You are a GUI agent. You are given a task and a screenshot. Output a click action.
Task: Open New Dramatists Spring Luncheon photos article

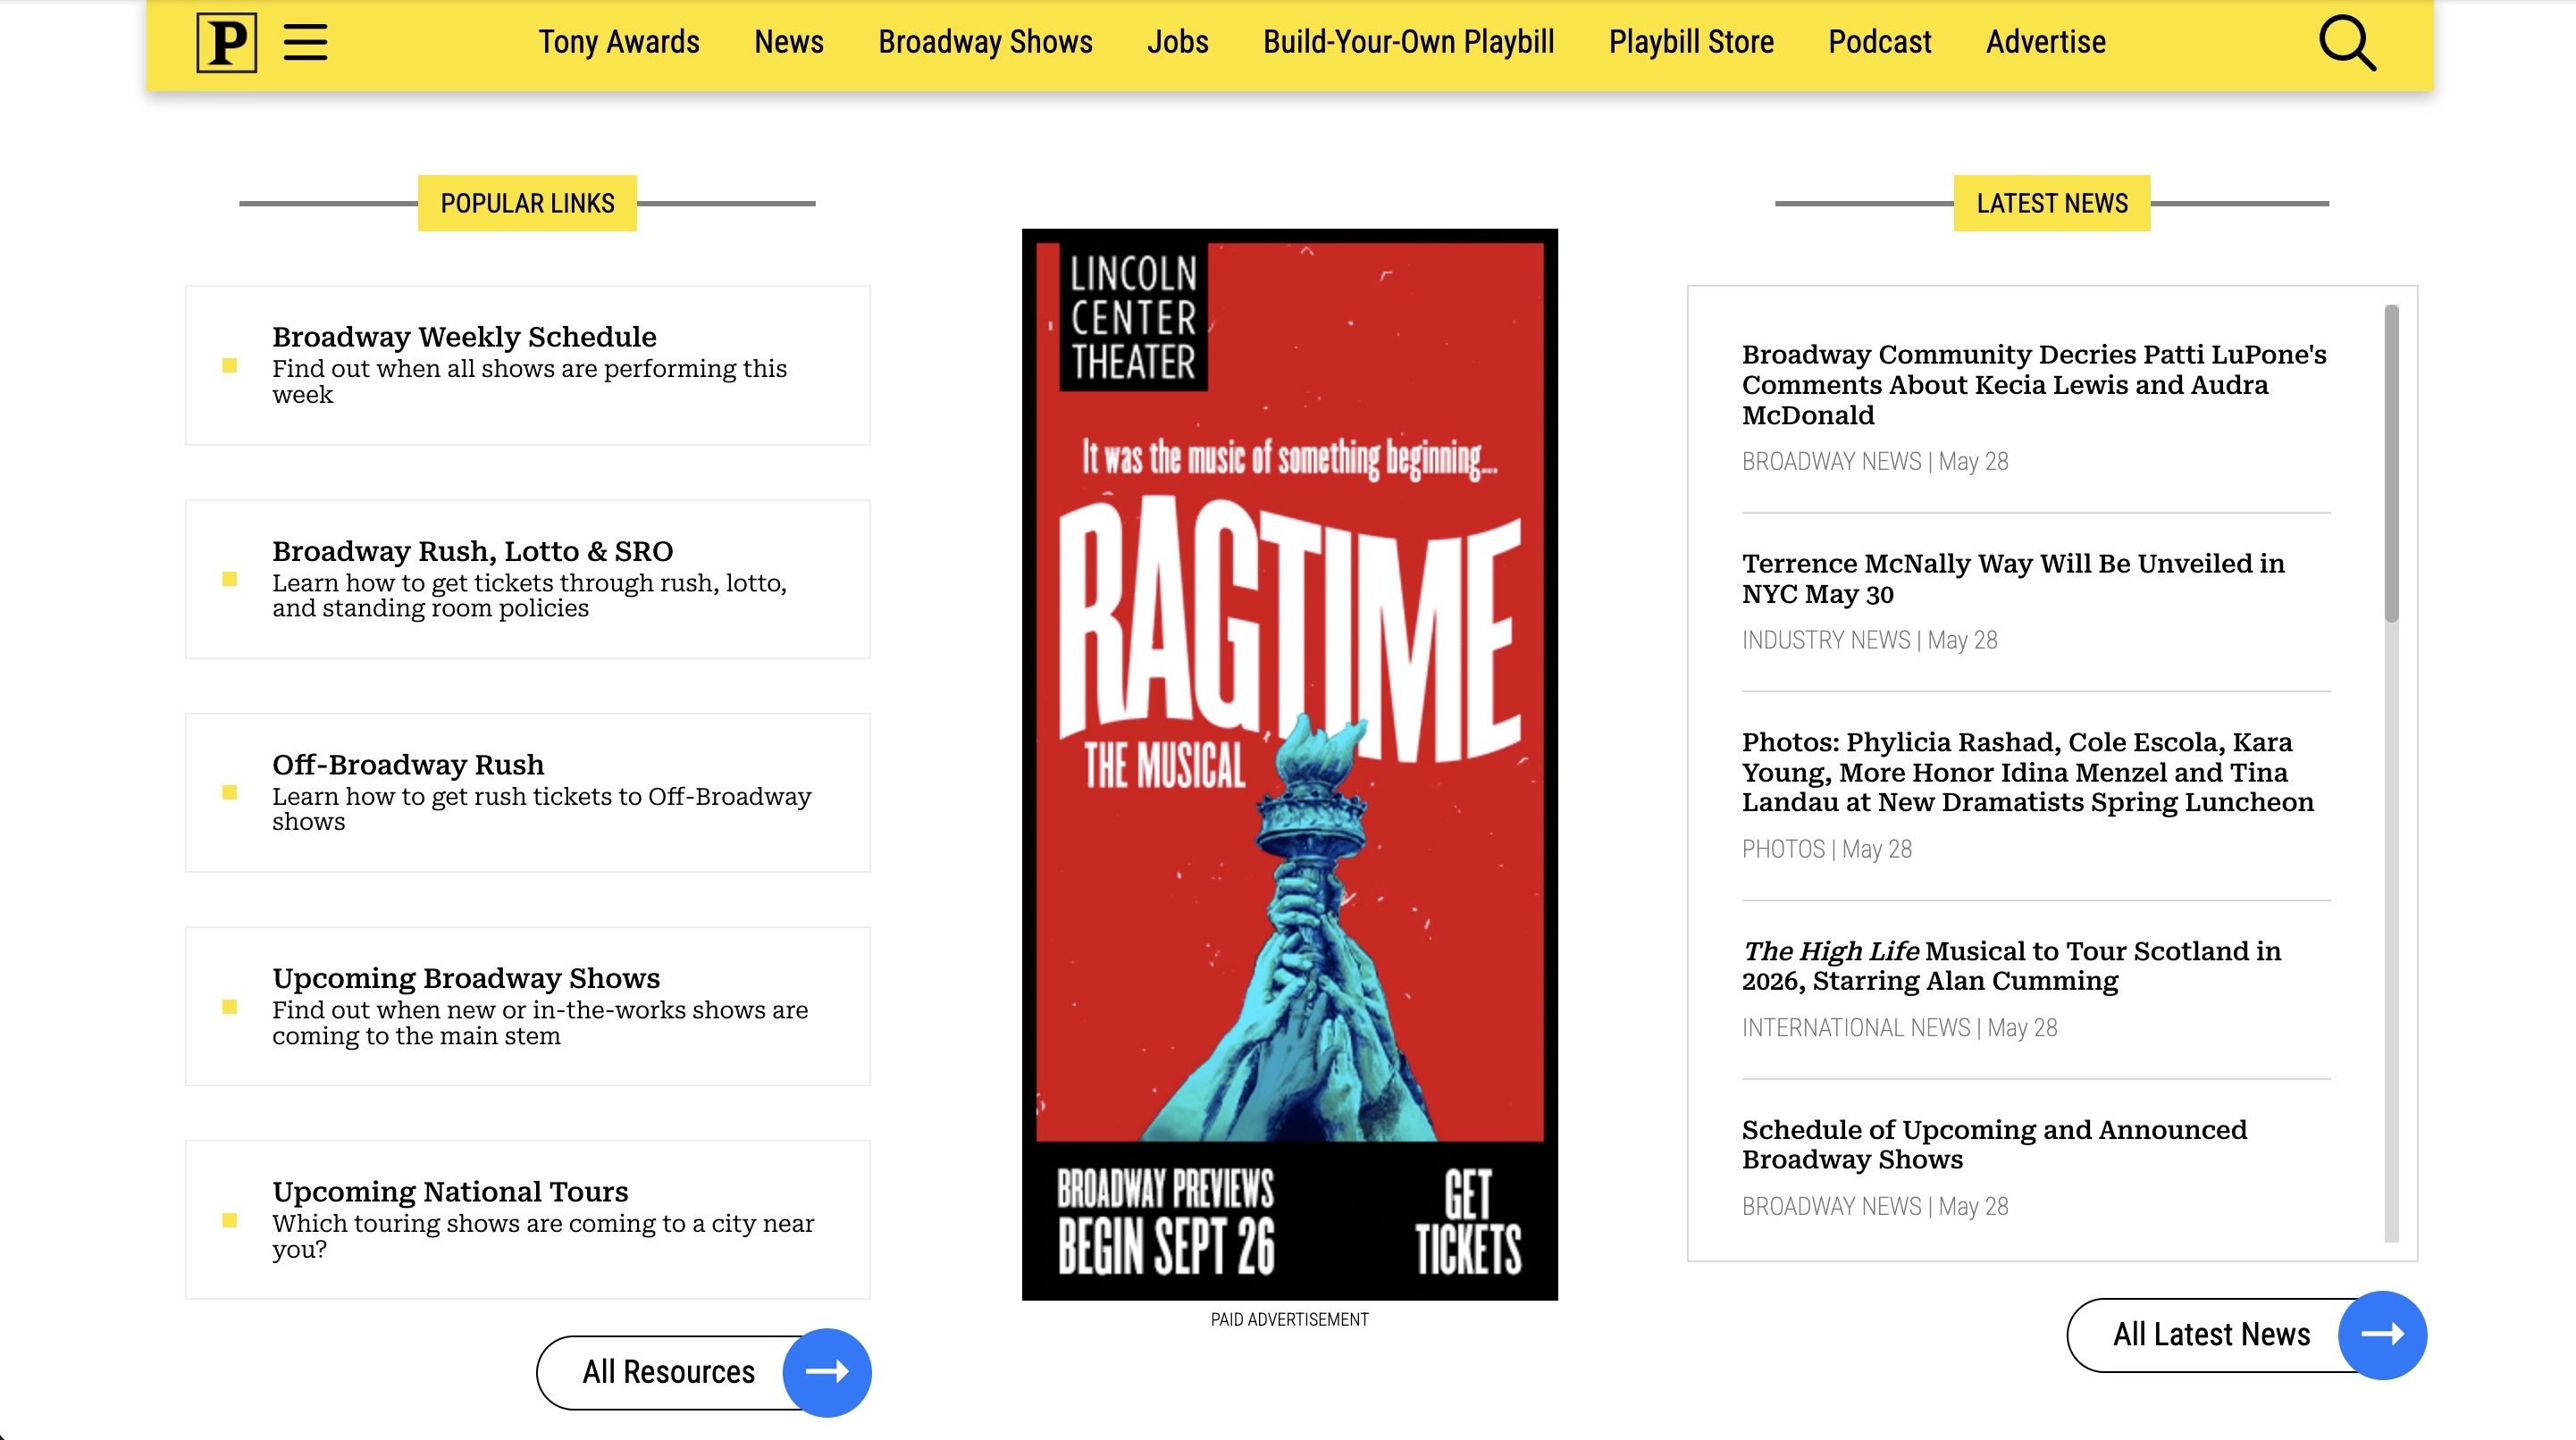(x=2027, y=772)
